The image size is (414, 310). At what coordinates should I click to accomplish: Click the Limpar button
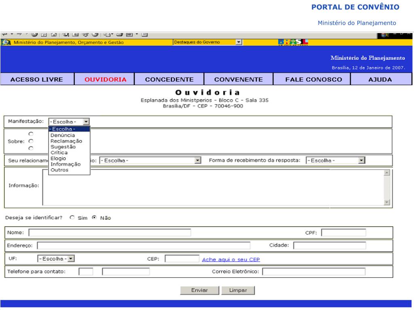pyautogui.click(x=238, y=290)
